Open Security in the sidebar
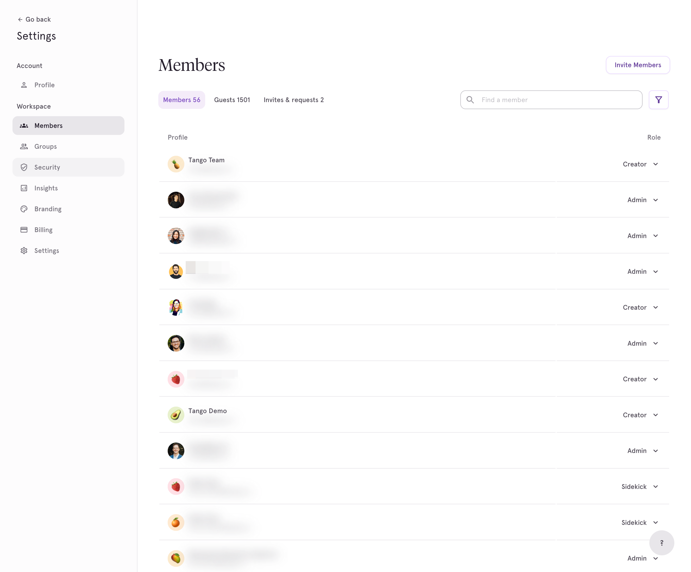Viewport: 691px width, 572px height. tap(68, 167)
